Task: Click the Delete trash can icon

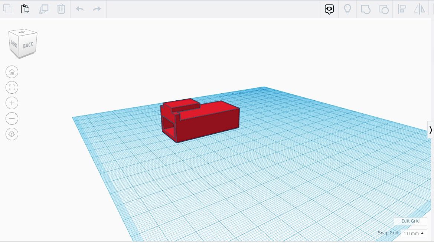Action: pyautogui.click(x=61, y=9)
